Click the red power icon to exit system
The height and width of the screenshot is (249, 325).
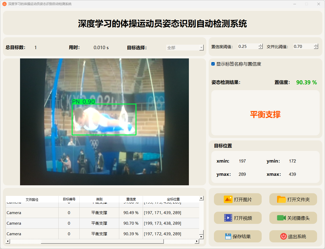tap(283, 236)
